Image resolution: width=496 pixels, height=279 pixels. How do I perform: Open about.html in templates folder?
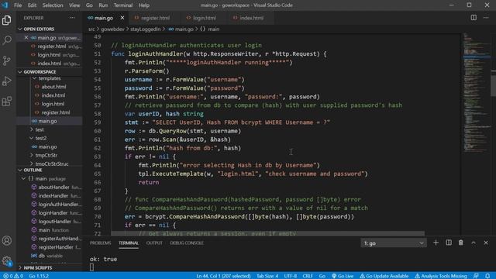click(x=53, y=87)
